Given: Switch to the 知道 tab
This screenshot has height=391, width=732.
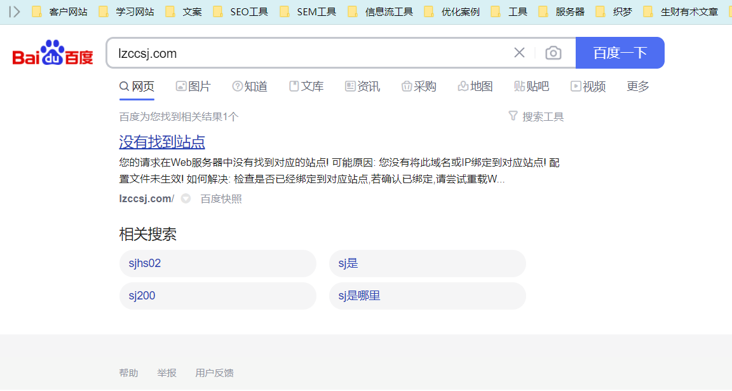Looking at the screenshot, I should click(250, 86).
